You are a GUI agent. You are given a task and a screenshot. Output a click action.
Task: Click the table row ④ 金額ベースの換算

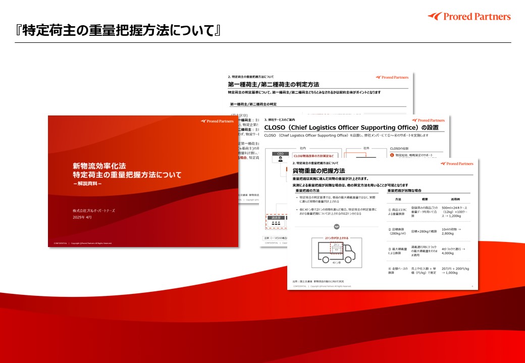[x=429, y=270]
